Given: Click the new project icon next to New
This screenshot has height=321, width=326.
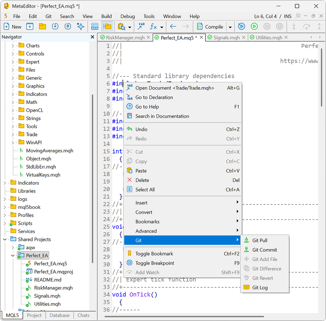Looking at the screenshot, I should (30, 26).
